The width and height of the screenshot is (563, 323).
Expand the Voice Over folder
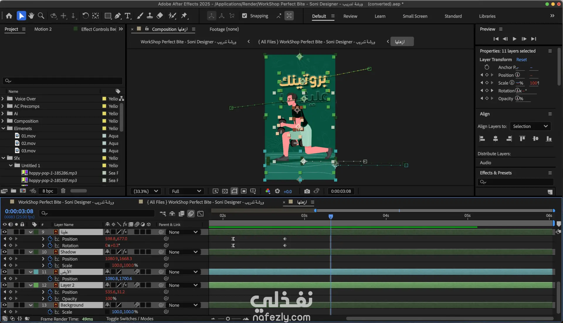[x=3, y=99]
